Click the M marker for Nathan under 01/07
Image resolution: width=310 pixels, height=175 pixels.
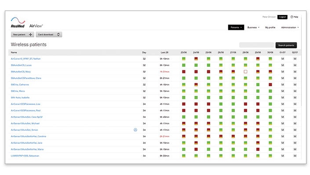[283, 59]
